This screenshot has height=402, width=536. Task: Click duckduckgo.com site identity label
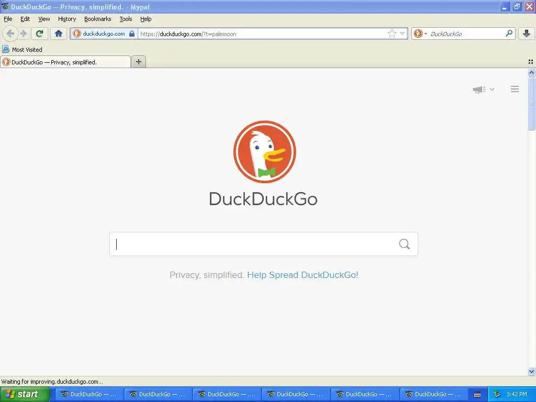click(104, 33)
